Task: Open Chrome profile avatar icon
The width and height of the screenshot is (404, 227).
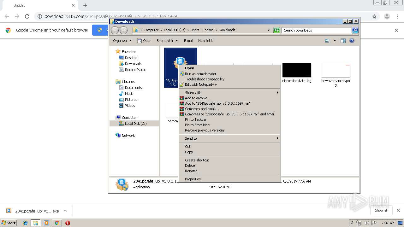Action: (387, 16)
